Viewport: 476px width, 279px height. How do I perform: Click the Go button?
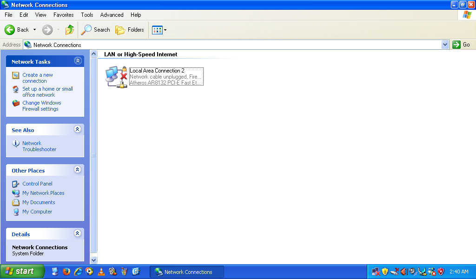[461, 45]
